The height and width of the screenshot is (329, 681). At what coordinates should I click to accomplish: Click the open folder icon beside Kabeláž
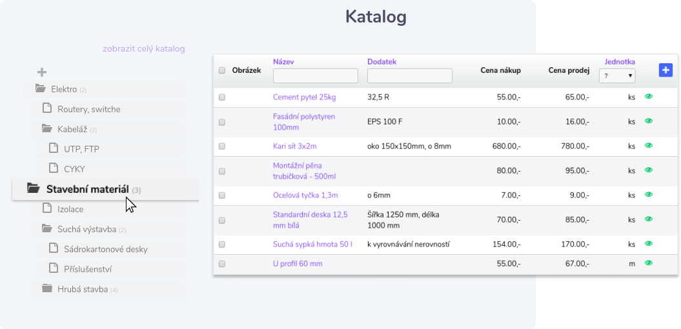[x=47, y=129]
